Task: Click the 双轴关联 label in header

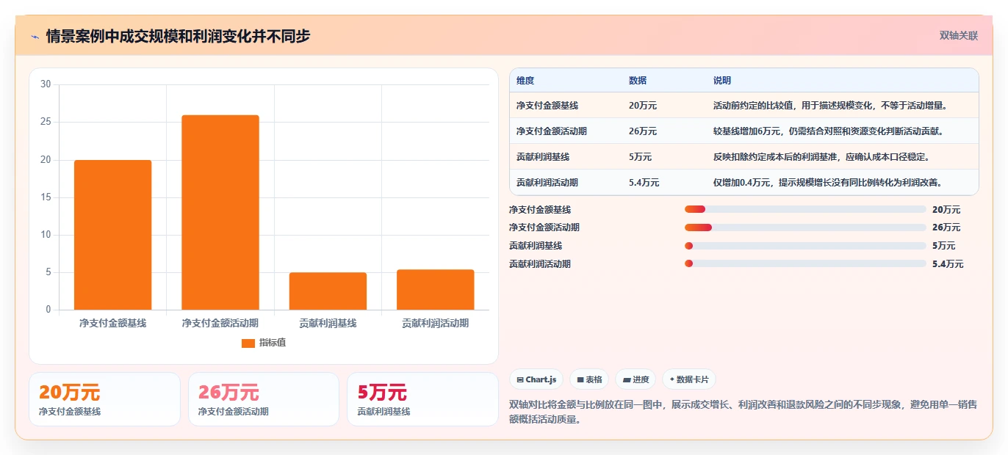Action: click(x=959, y=35)
